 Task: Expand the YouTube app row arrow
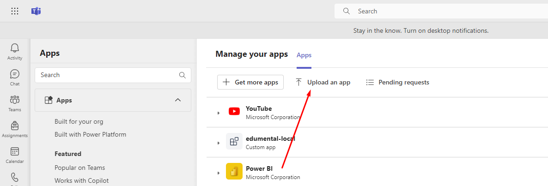[219, 113]
